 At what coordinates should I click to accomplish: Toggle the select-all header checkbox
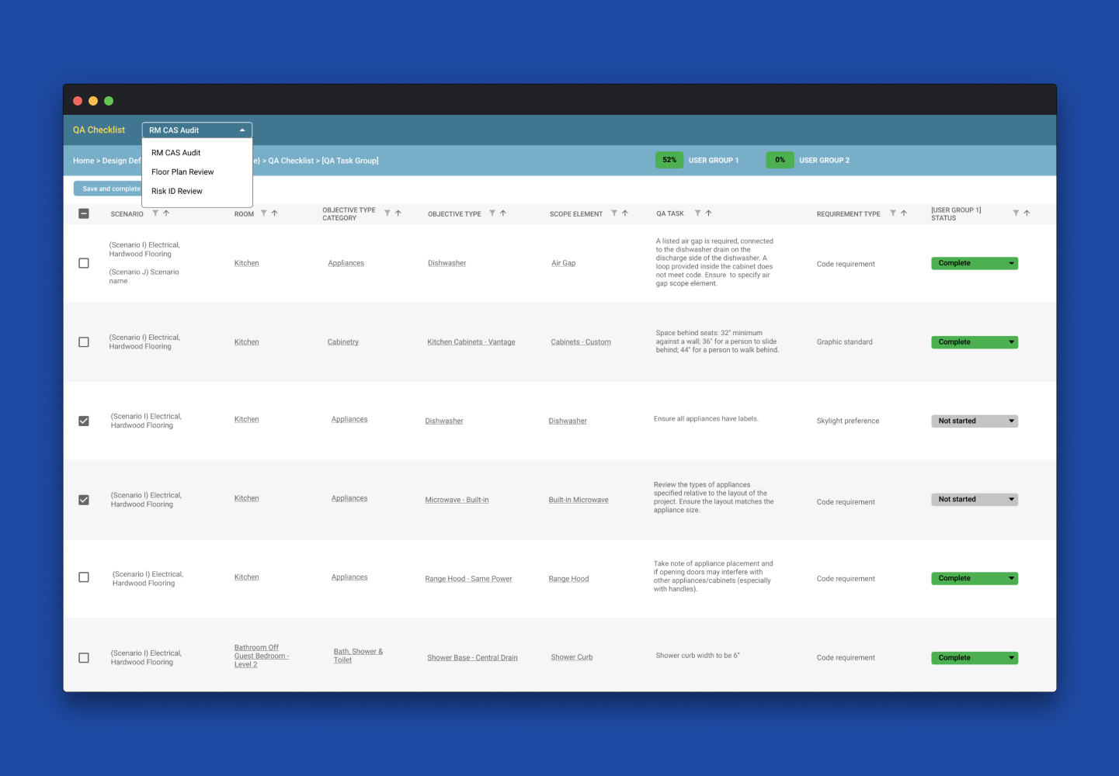[x=84, y=213]
